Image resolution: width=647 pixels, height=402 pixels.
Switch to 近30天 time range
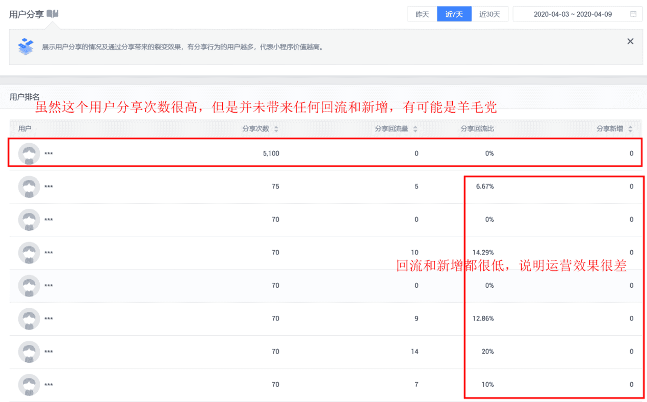pyautogui.click(x=489, y=14)
